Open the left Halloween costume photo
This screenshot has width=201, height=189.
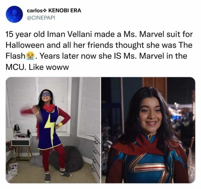(x=53, y=130)
